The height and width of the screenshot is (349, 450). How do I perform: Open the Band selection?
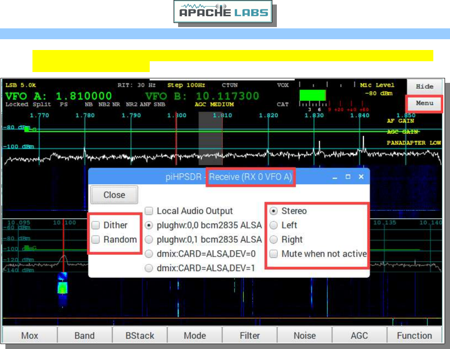click(x=84, y=335)
